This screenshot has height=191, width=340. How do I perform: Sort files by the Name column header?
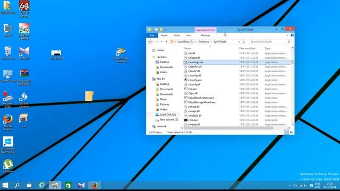point(187,48)
